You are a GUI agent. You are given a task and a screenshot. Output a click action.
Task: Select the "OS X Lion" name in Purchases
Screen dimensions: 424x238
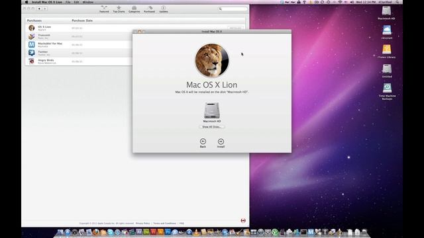point(44,26)
